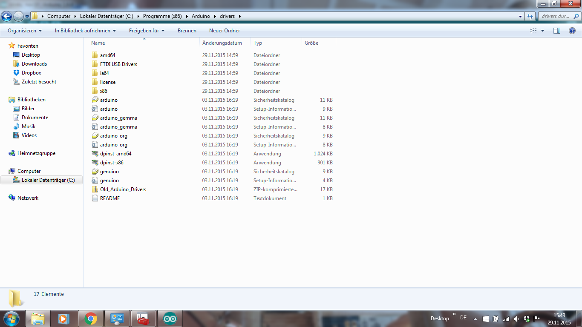Open the Freigeben für dropdown
582x327 pixels.
[x=147, y=31]
